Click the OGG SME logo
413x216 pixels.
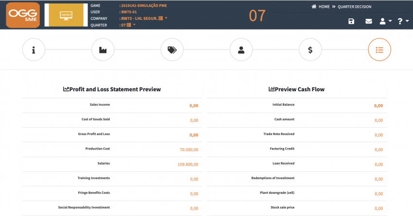click(x=23, y=15)
